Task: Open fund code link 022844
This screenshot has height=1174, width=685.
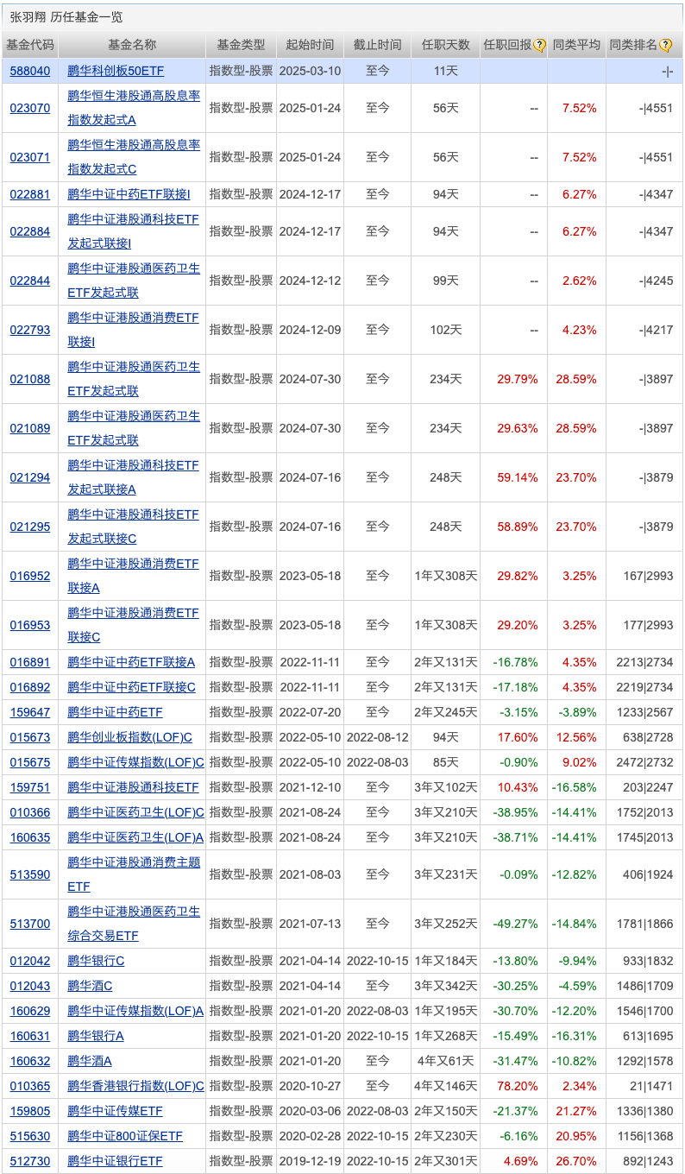Action: tap(30, 281)
